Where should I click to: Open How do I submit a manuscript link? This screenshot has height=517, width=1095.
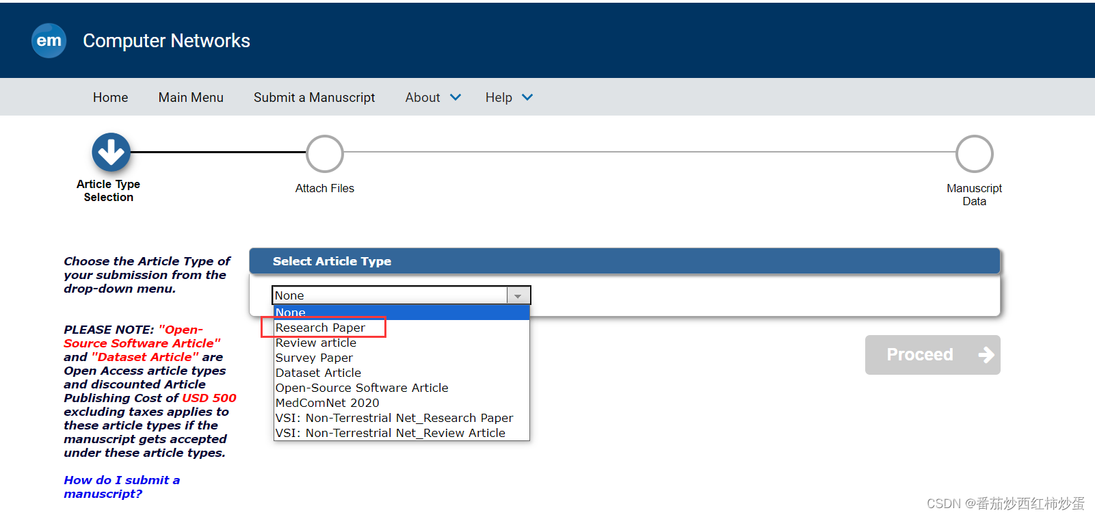[122, 487]
